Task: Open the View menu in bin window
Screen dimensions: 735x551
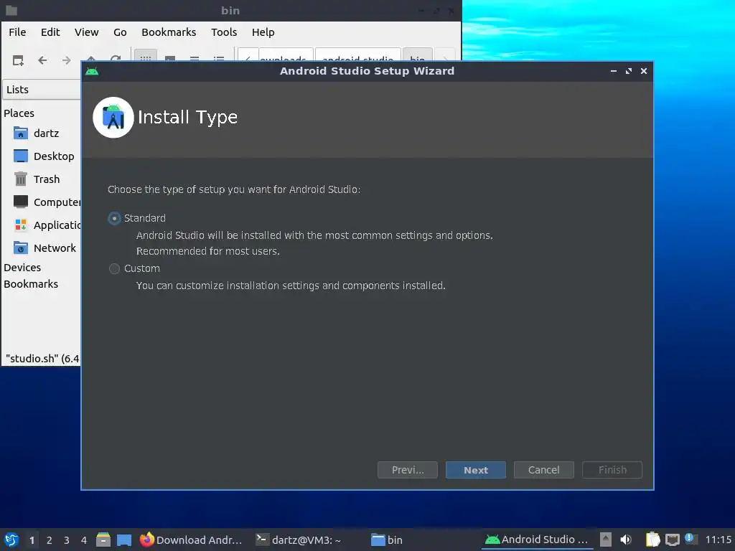Action: (x=86, y=32)
